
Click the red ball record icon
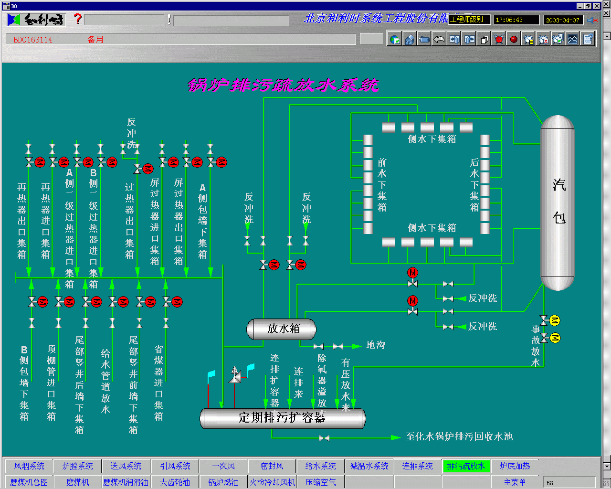(x=514, y=39)
